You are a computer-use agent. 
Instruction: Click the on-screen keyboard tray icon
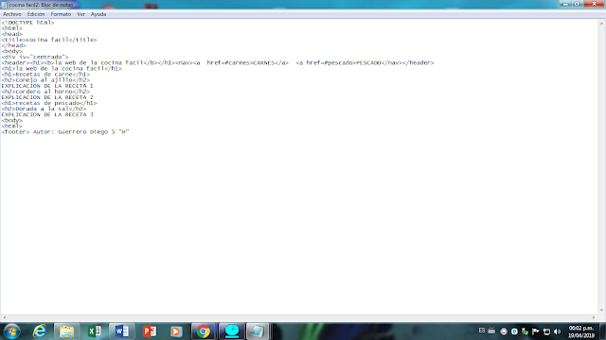491,331
